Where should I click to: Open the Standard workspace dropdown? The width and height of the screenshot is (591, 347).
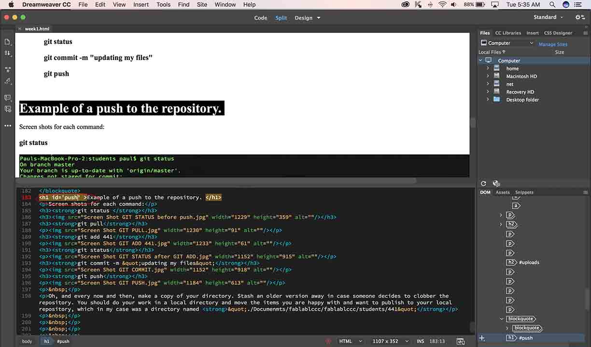point(548,17)
